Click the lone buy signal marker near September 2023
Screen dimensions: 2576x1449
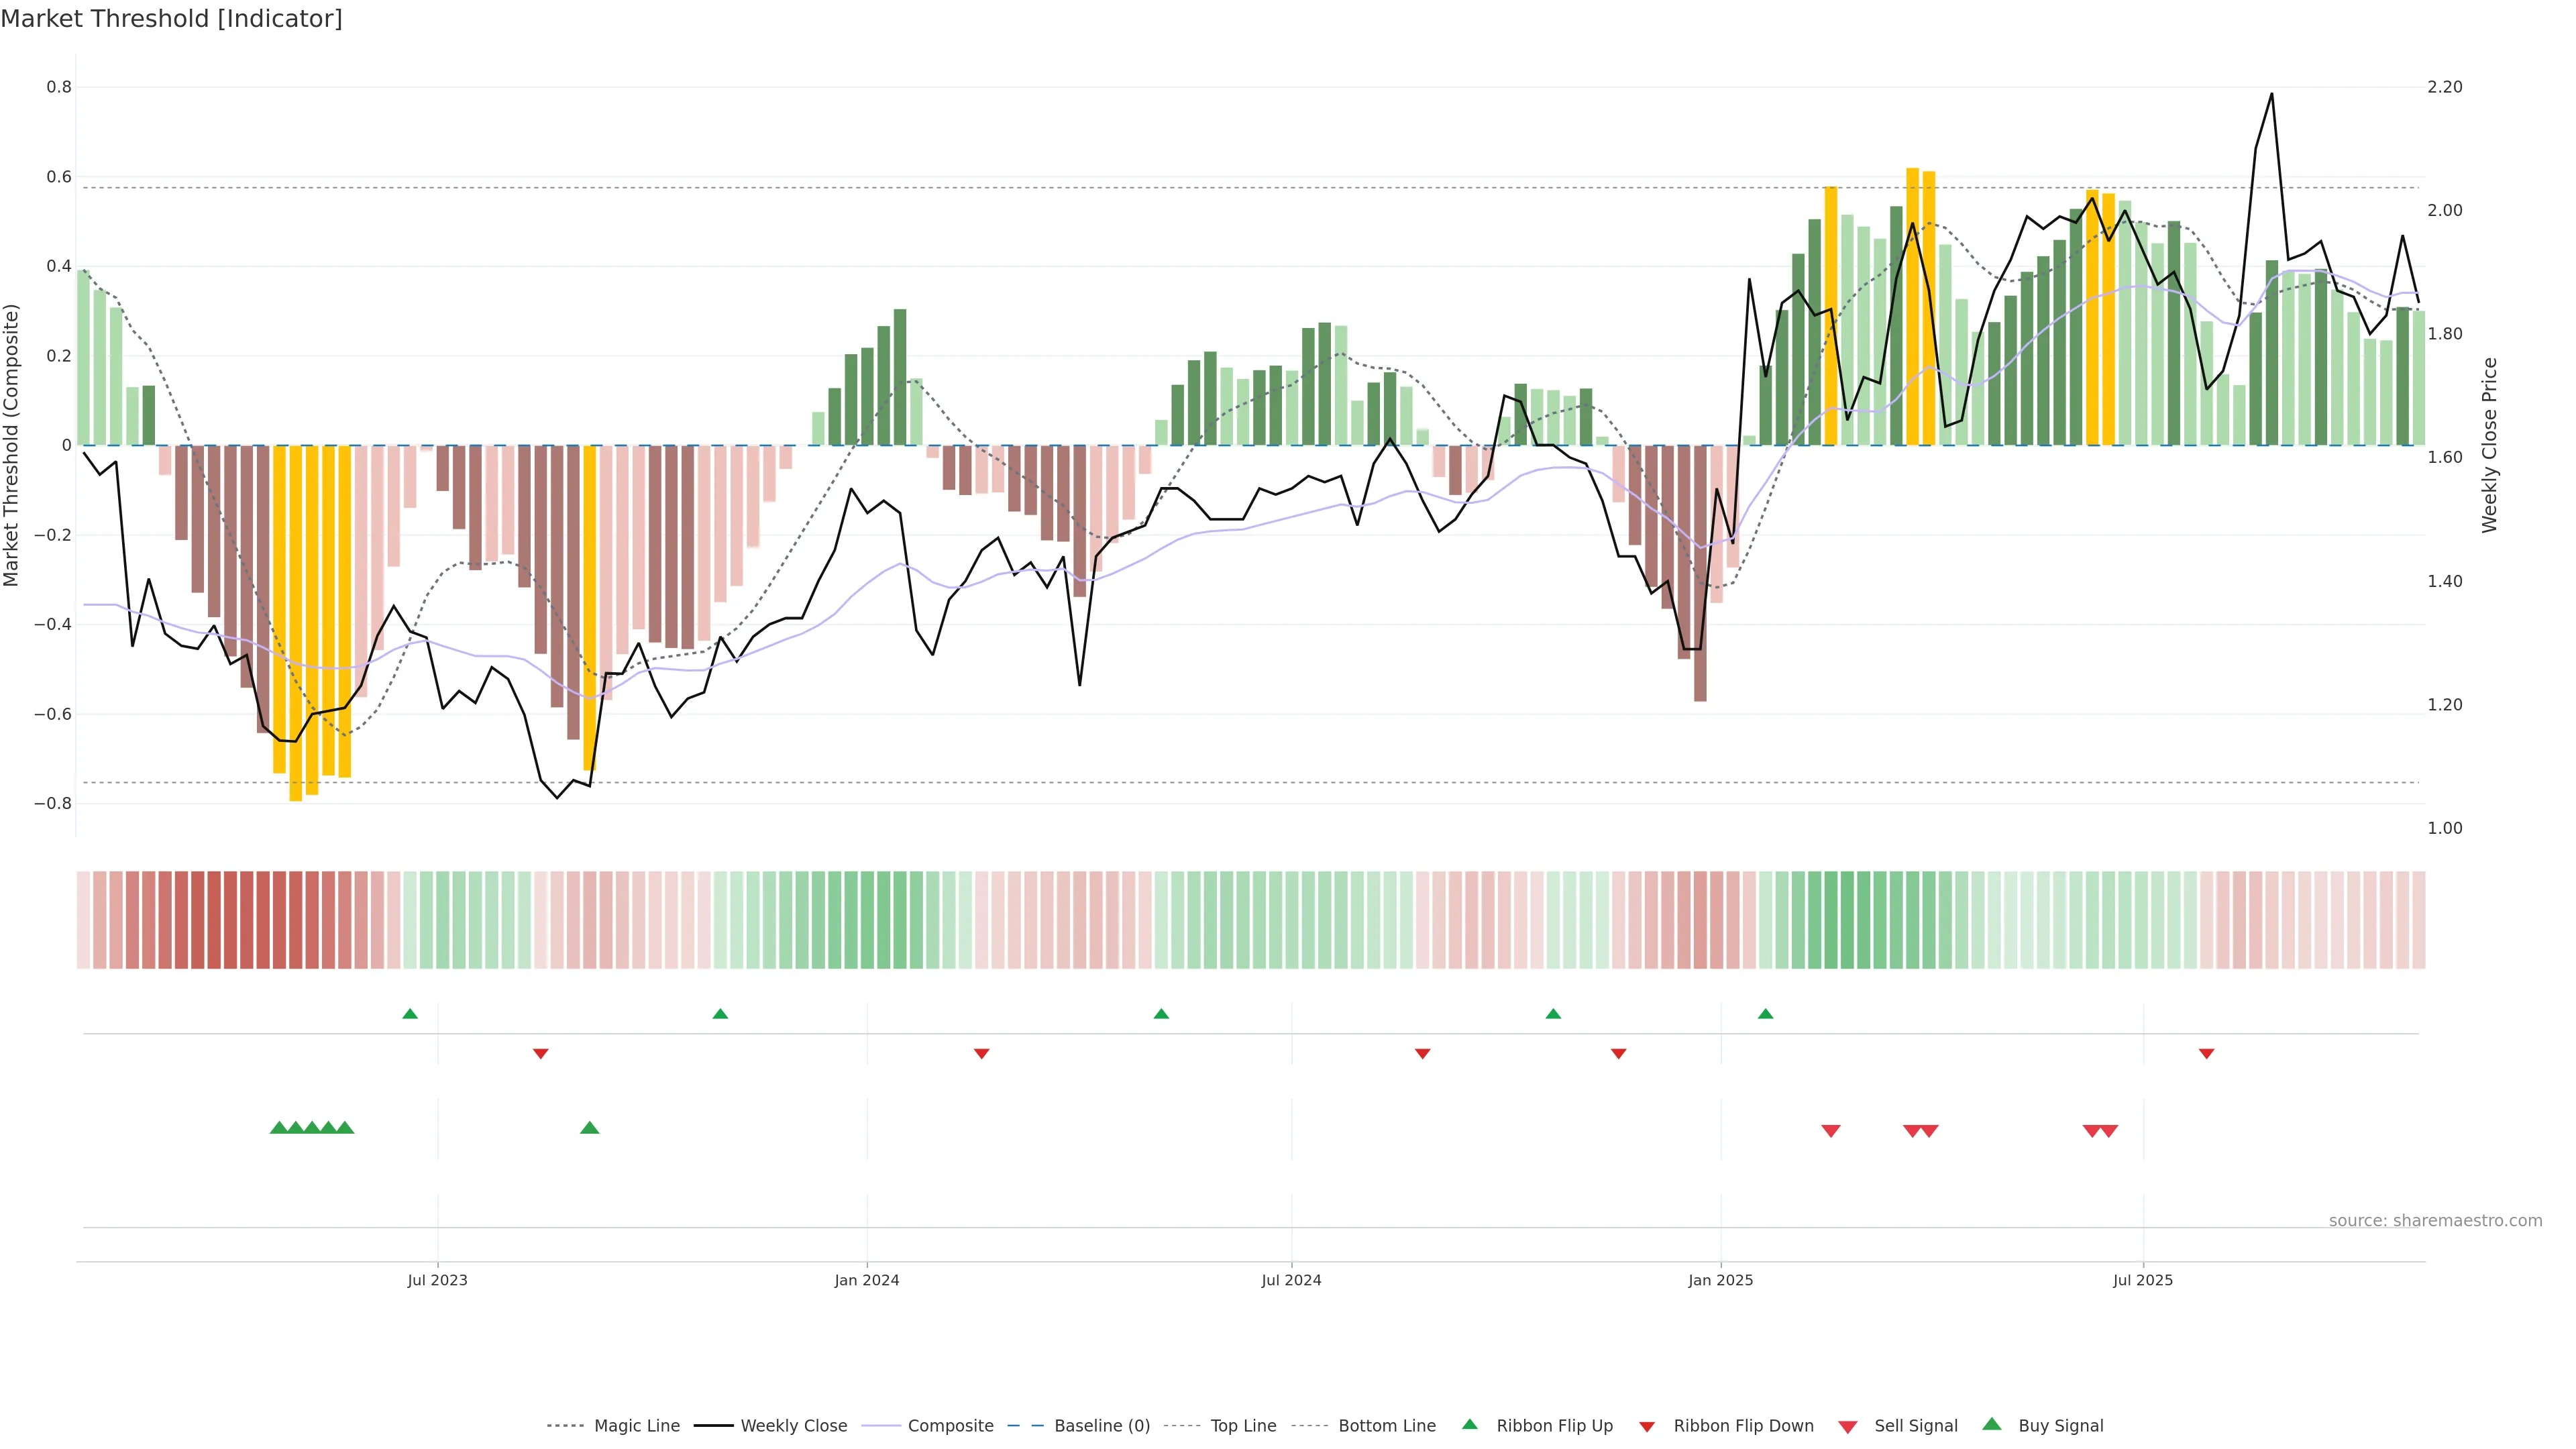coord(590,1128)
